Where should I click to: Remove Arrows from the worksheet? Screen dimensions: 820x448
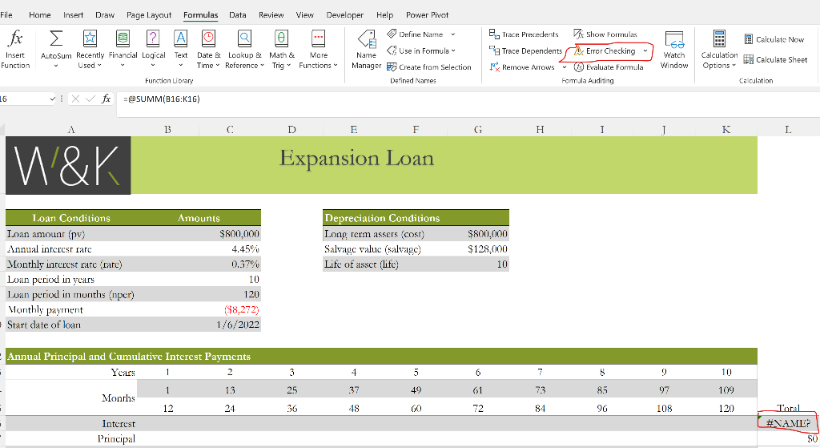click(x=522, y=67)
